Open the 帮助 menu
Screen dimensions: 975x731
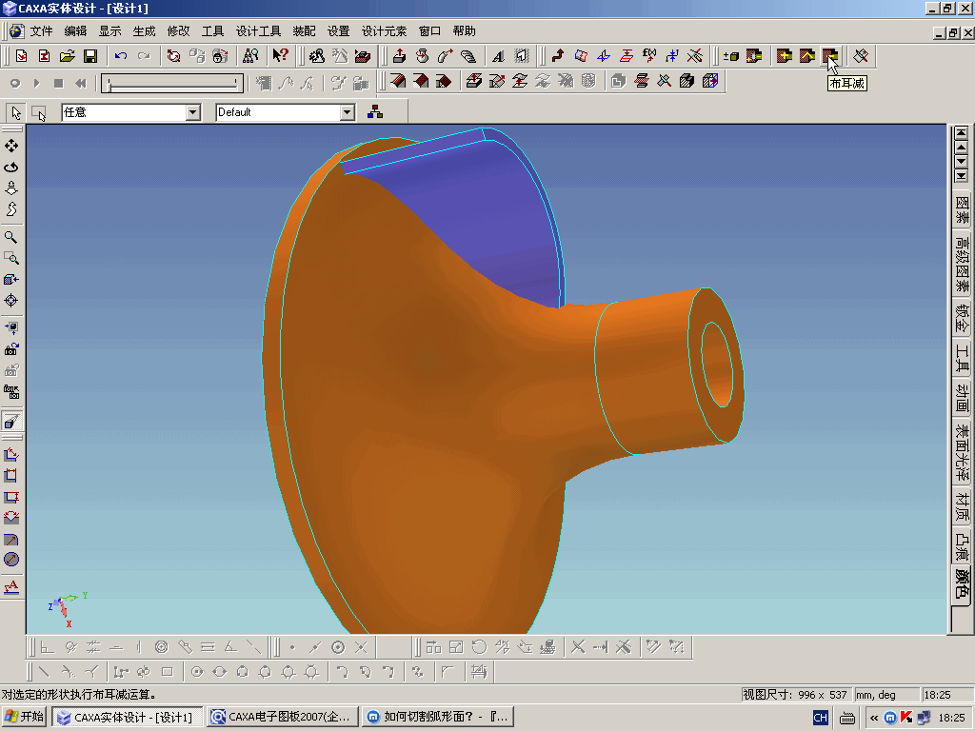pos(464,31)
